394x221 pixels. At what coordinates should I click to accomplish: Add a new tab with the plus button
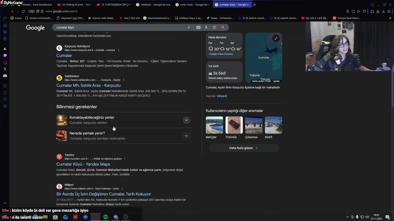(x=255, y=5)
